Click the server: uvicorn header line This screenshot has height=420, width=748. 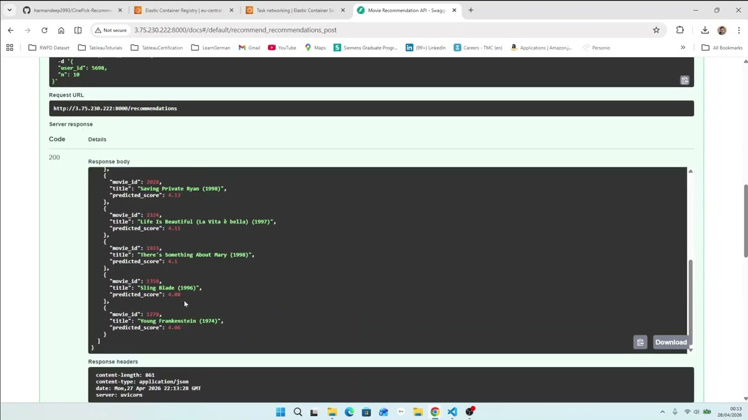pos(119,395)
